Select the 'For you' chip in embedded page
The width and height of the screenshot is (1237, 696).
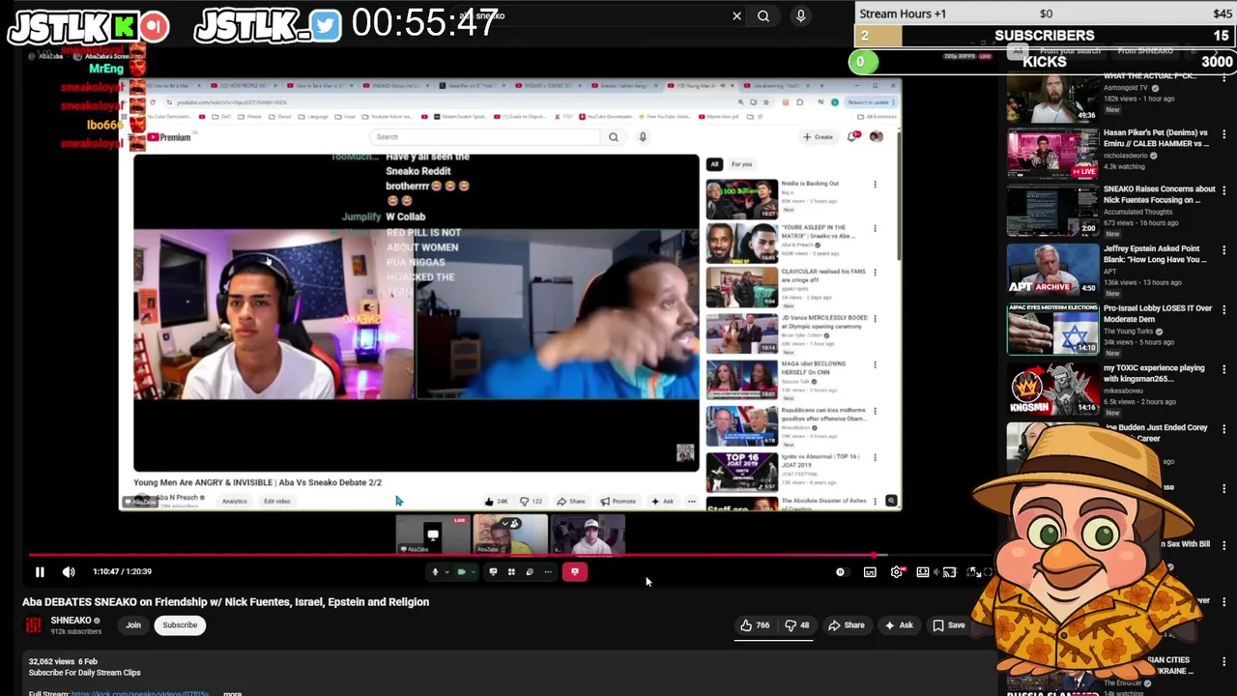[741, 164]
